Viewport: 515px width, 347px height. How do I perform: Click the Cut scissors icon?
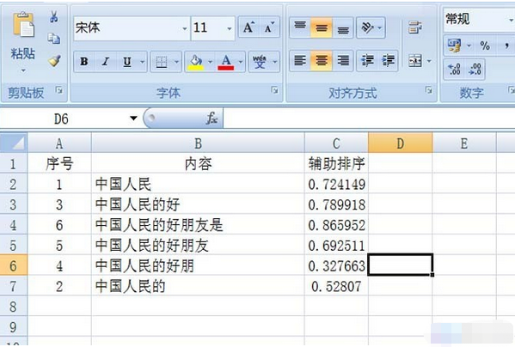[x=54, y=16]
